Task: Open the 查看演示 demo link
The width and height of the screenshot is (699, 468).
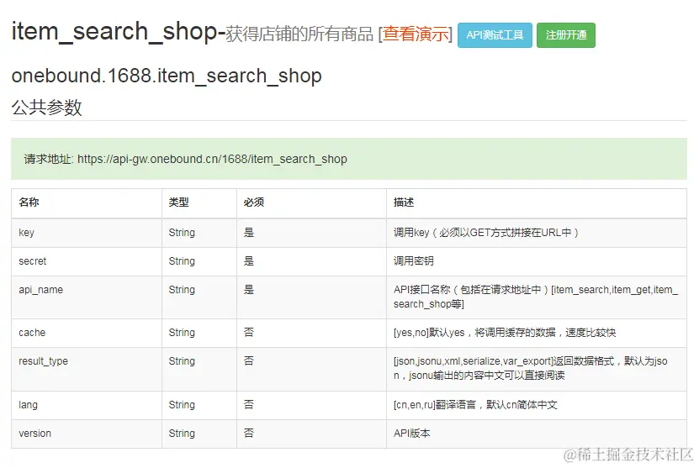Action: [416, 34]
